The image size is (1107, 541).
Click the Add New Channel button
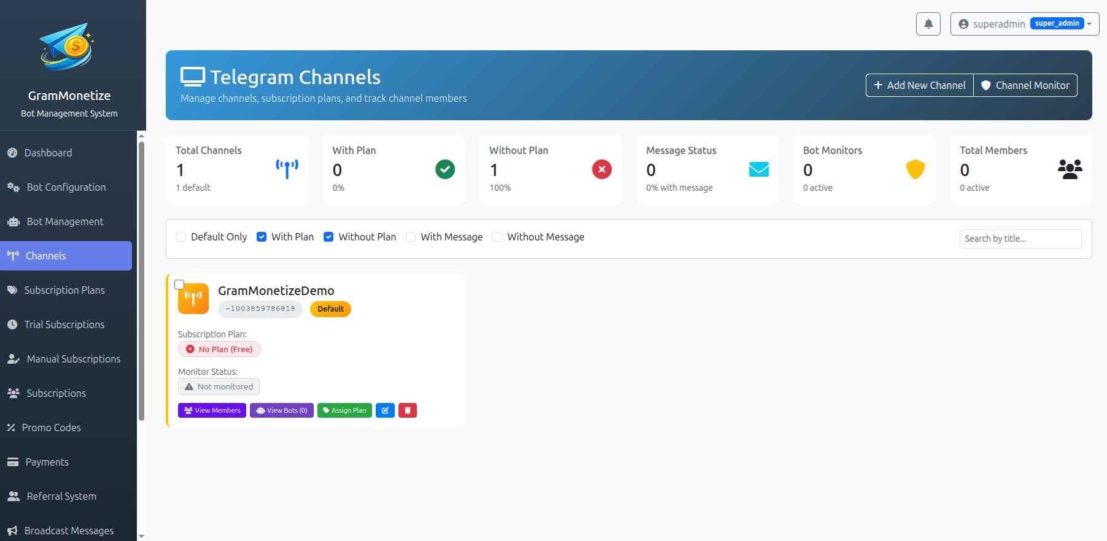click(920, 85)
